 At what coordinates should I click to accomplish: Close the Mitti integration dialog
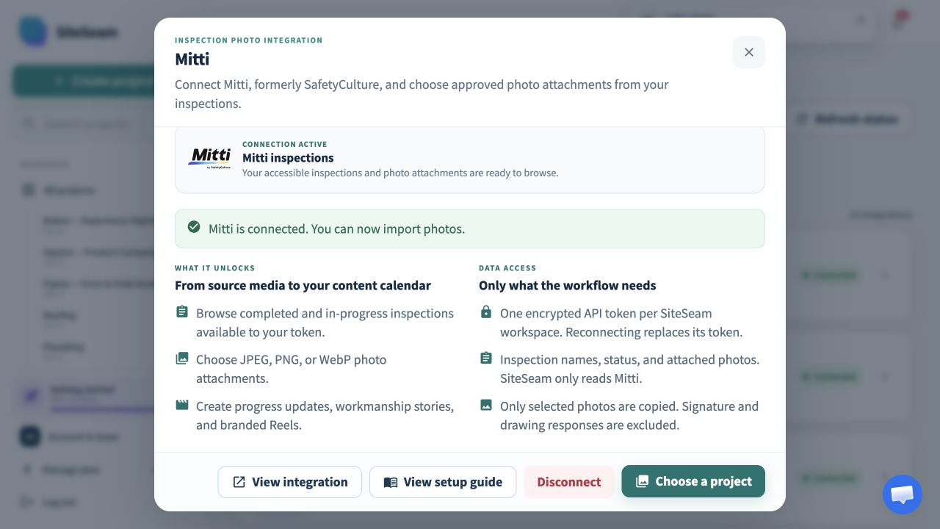pyautogui.click(x=749, y=52)
